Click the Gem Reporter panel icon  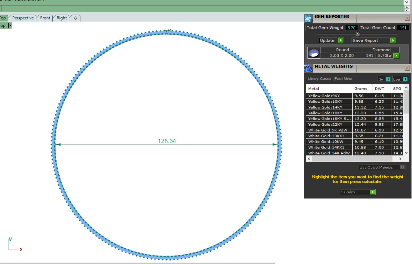click(x=308, y=19)
